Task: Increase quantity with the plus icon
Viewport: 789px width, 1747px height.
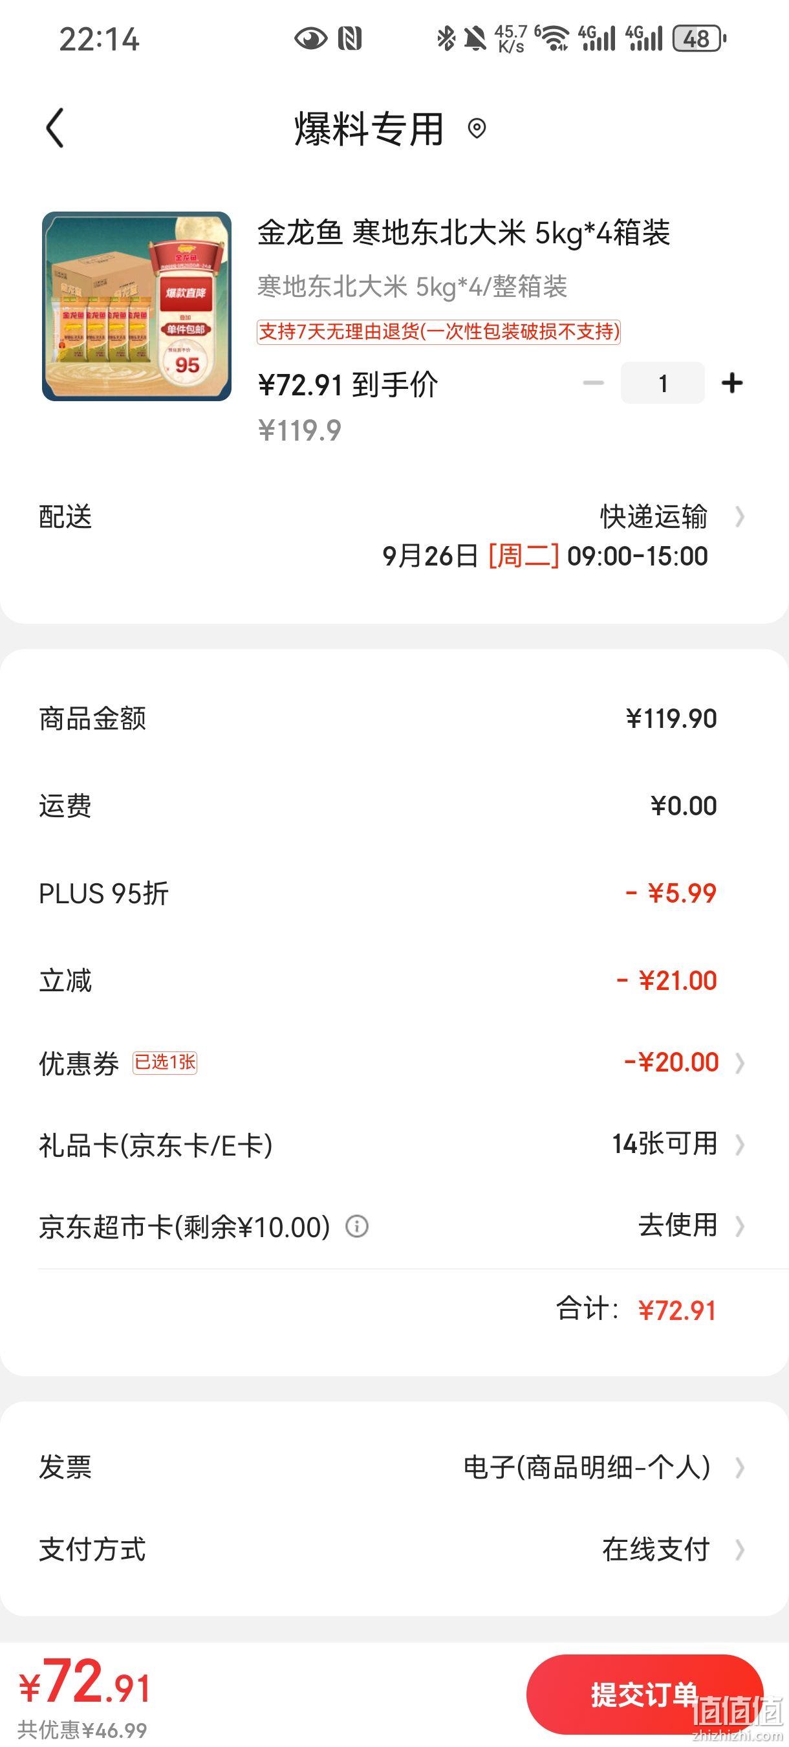Action: point(731,383)
